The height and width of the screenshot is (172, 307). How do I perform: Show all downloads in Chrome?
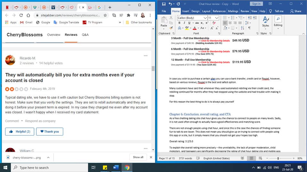tap(138, 157)
